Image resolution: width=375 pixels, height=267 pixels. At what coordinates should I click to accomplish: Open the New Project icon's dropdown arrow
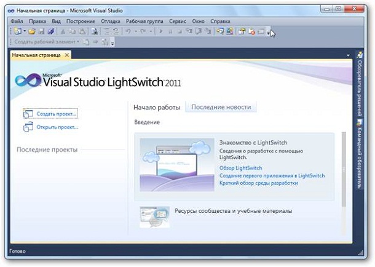point(25,31)
